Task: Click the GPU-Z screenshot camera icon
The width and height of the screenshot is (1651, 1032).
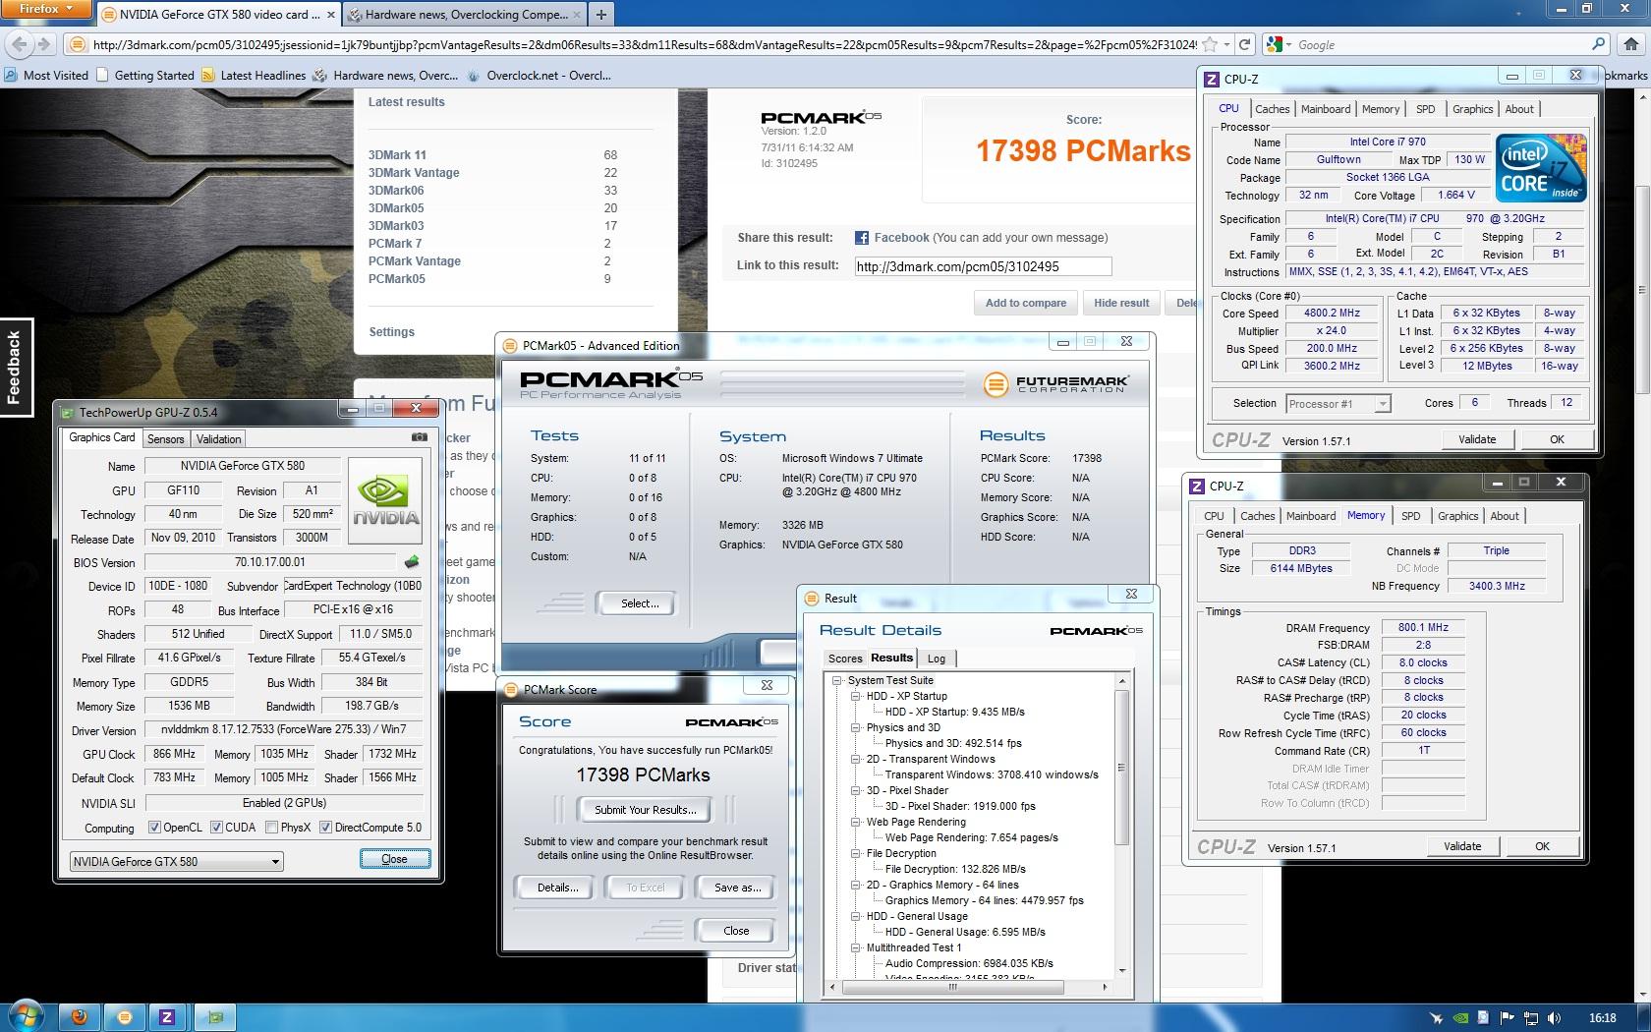Action: (x=420, y=437)
